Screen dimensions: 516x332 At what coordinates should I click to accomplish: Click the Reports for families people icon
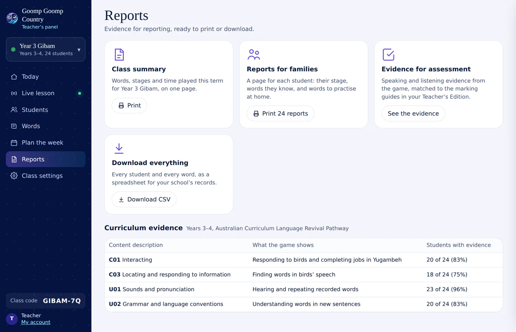(254, 55)
